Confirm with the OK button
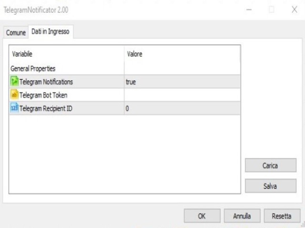The height and width of the screenshot is (228, 305). pos(202,216)
